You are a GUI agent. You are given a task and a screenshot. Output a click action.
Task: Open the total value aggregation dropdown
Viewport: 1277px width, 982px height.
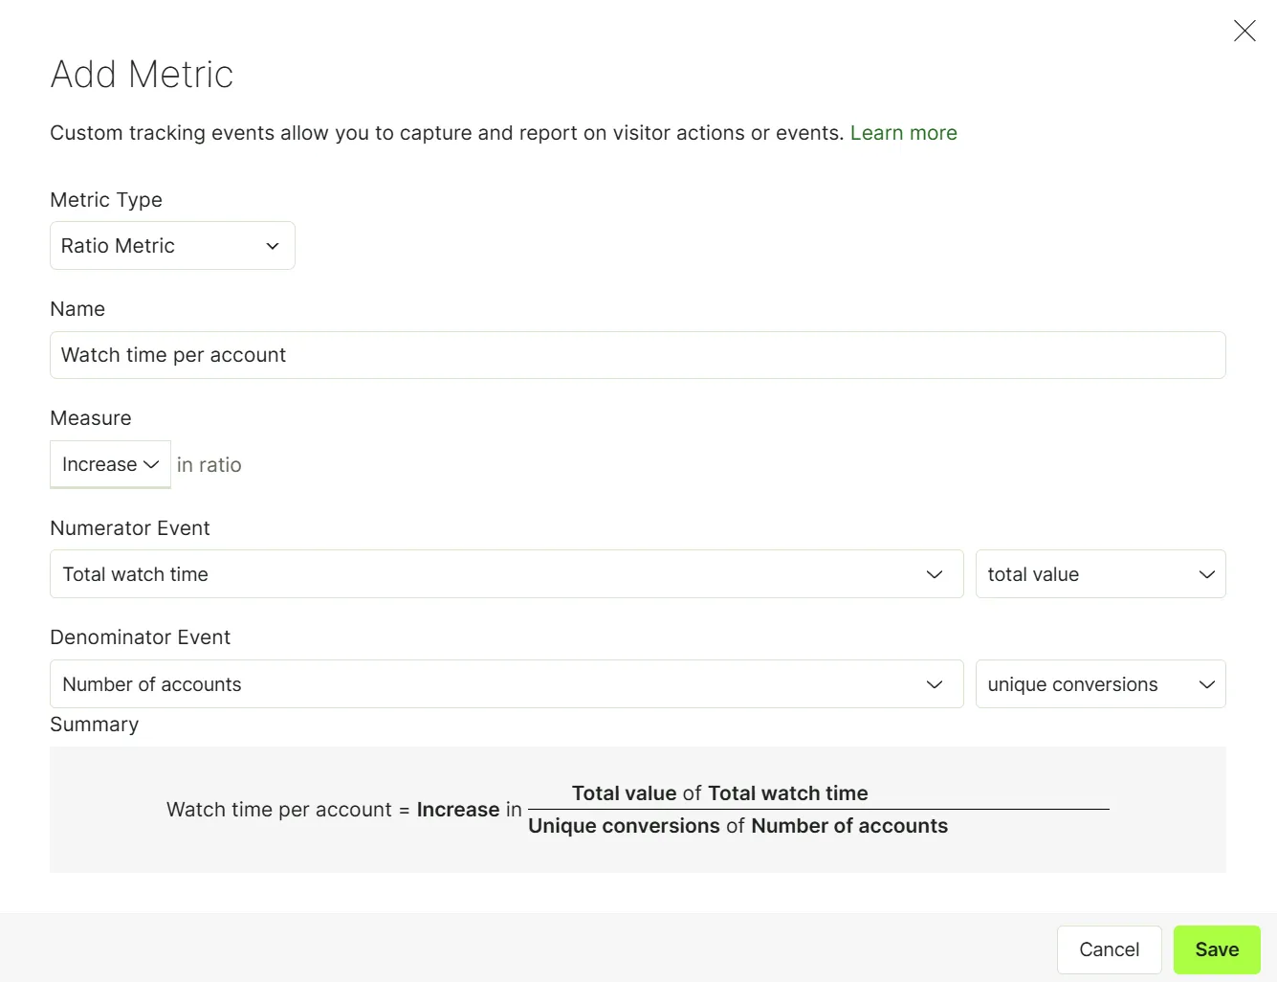[1100, 574]
